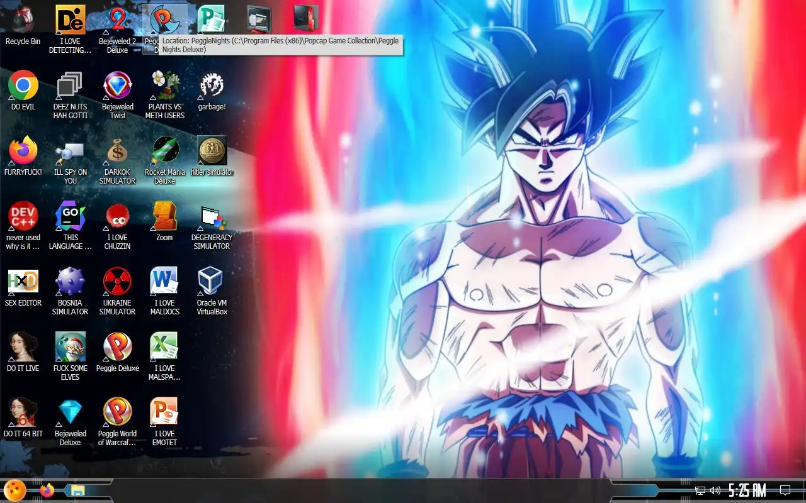The image size is (806, 503).
Task: Launch Bejeweled Twist from the desktop
Action: (118, 85)
